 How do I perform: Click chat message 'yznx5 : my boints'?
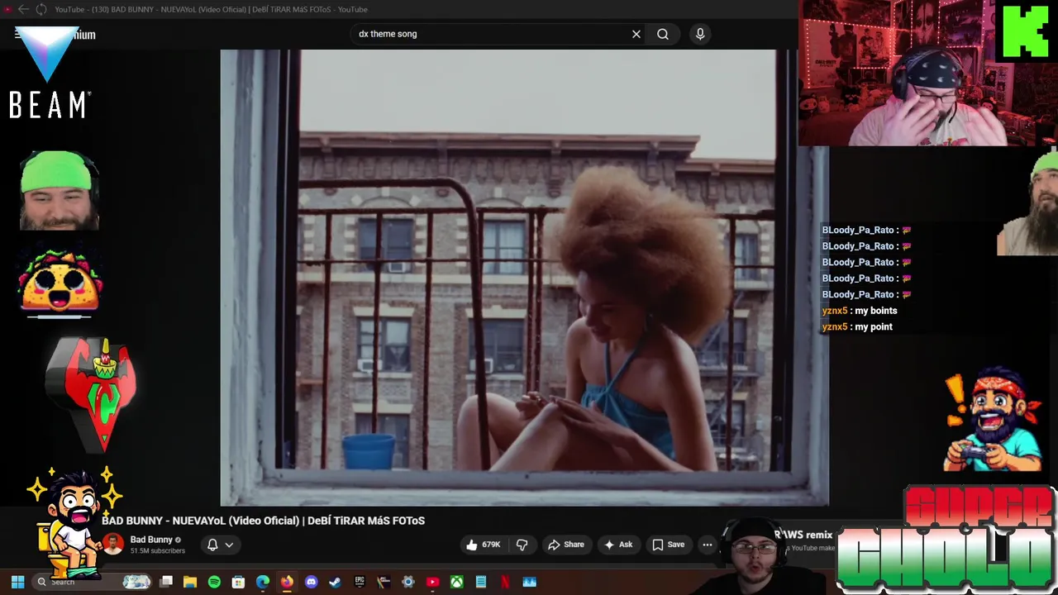[x=860, y=311]
